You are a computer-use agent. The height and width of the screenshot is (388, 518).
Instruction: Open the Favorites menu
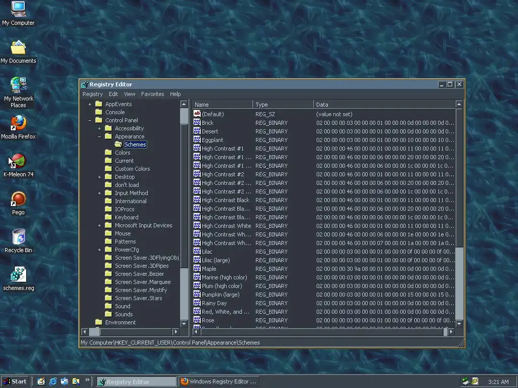[153, 94]
